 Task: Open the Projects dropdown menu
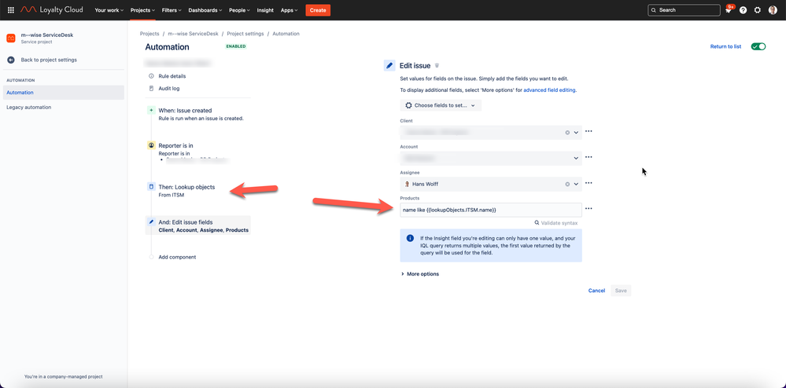click(x=142, y=10)
